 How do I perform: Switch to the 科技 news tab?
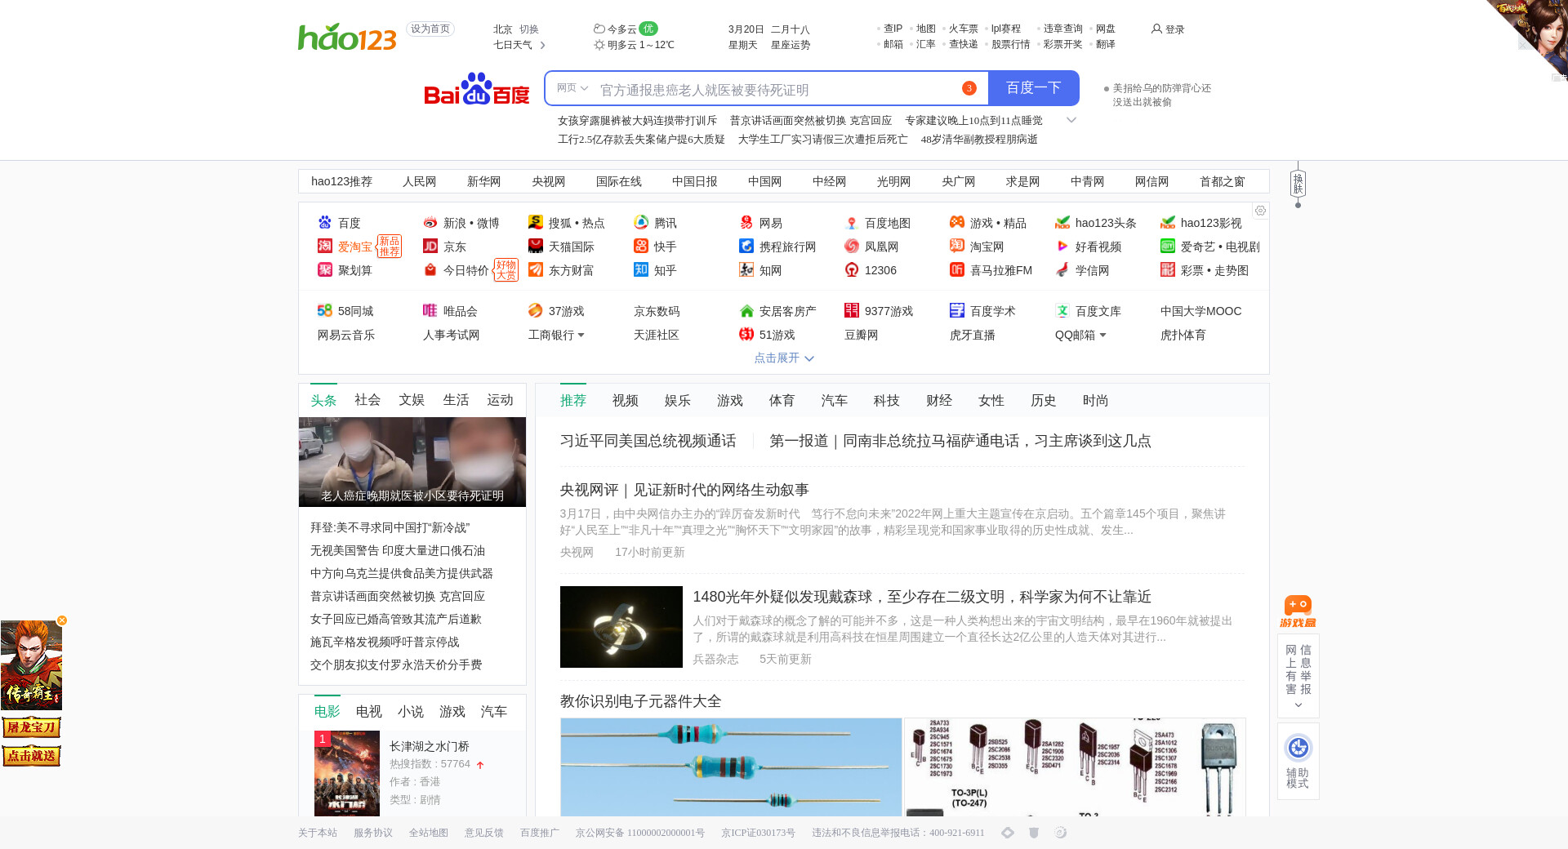[x=886, y=401]
